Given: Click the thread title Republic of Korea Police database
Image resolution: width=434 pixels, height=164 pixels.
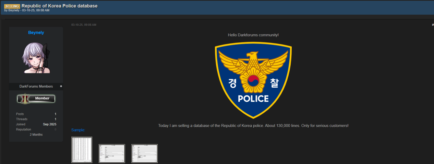Looking at the screenshot, I should click(x=59, y=6).
